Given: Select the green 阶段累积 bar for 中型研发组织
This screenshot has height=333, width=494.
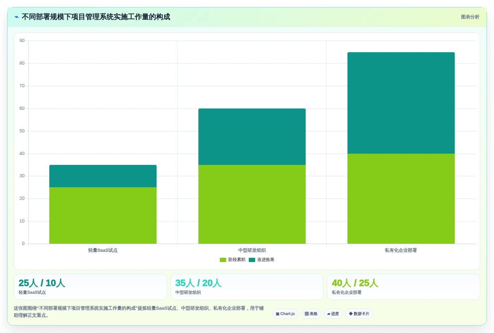Looking at the screenshot, I should pos(252,204).
